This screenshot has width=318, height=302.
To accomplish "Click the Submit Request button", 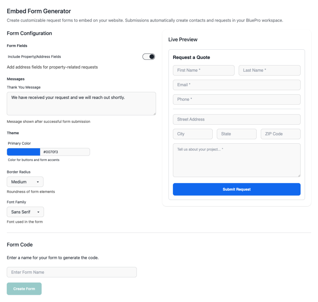I will 237,189.
